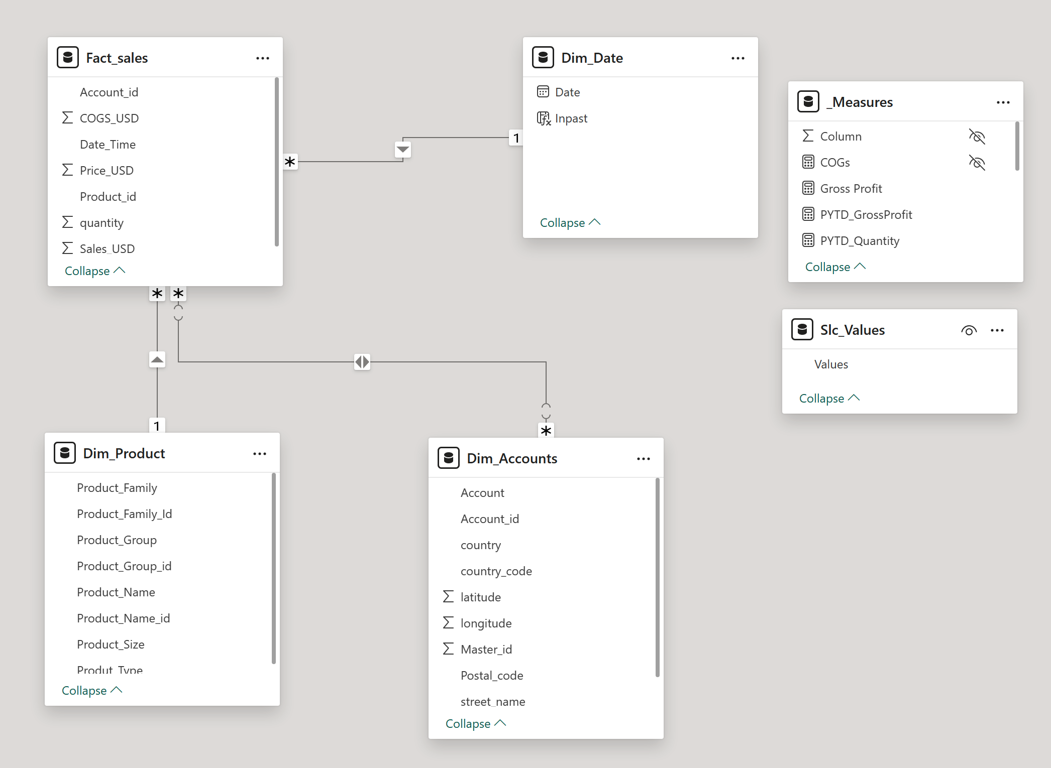Click the _Measures table ellipsis icon
This screenshot has height=768, width=1051.
[x=1003, y=102]
